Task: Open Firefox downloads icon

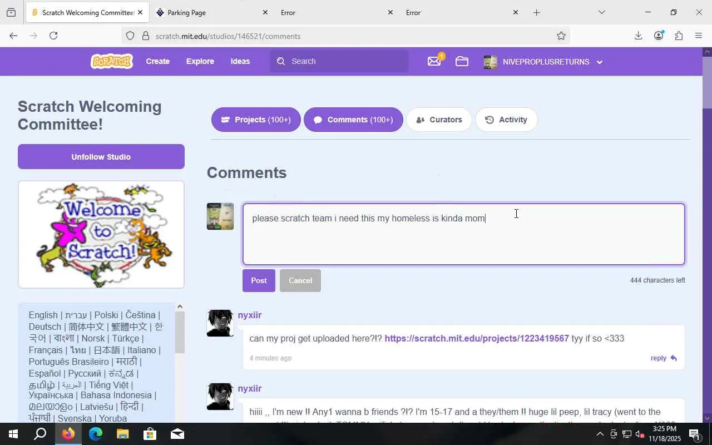Action: point(638,36)
